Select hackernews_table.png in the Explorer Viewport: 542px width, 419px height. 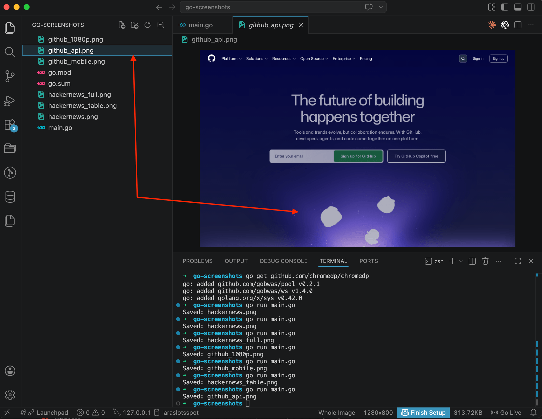(x=82, y=105)
